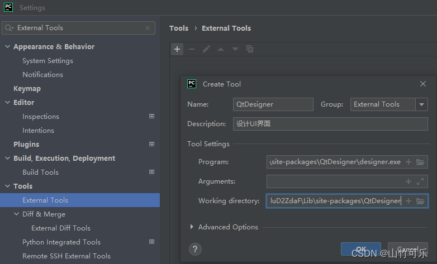Click project-level icon beside Python Integrated Tools
The image size is (437, 264).
[151, 242]
